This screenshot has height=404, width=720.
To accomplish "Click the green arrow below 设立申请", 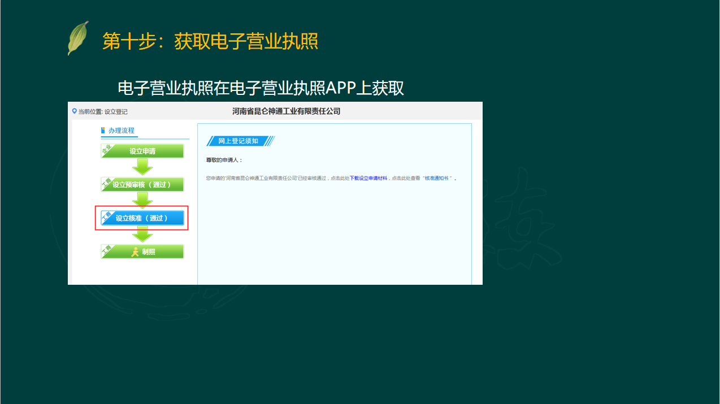I will 142,166.
